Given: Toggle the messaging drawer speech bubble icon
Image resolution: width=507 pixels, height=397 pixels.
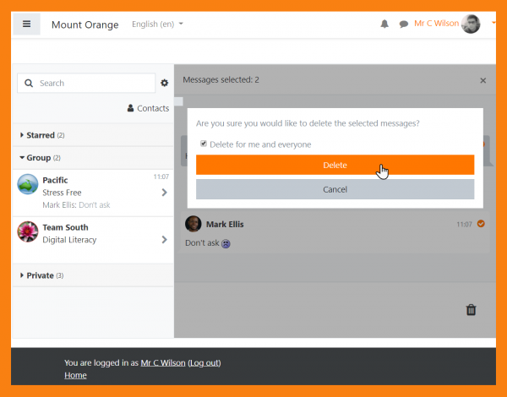Looking at the screenshot, I should coord(404,24).
